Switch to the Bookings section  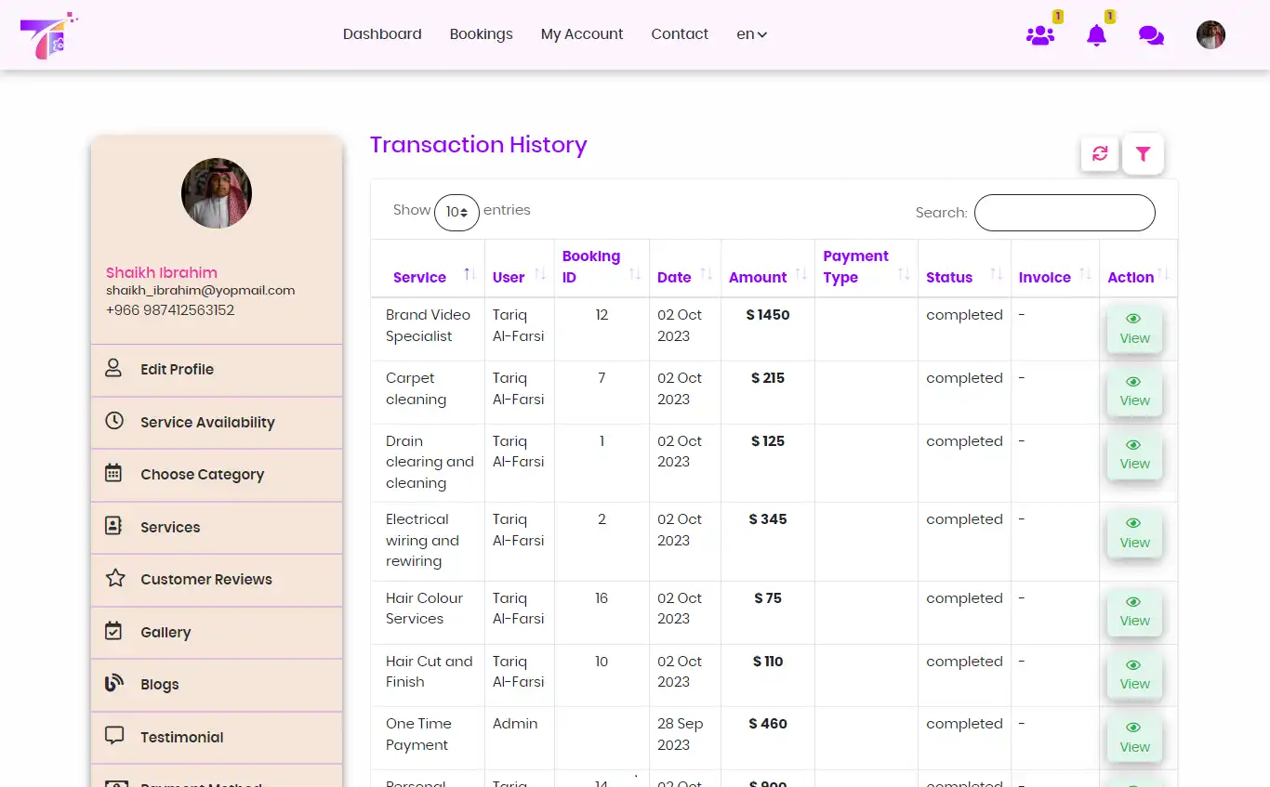(481, 33)
